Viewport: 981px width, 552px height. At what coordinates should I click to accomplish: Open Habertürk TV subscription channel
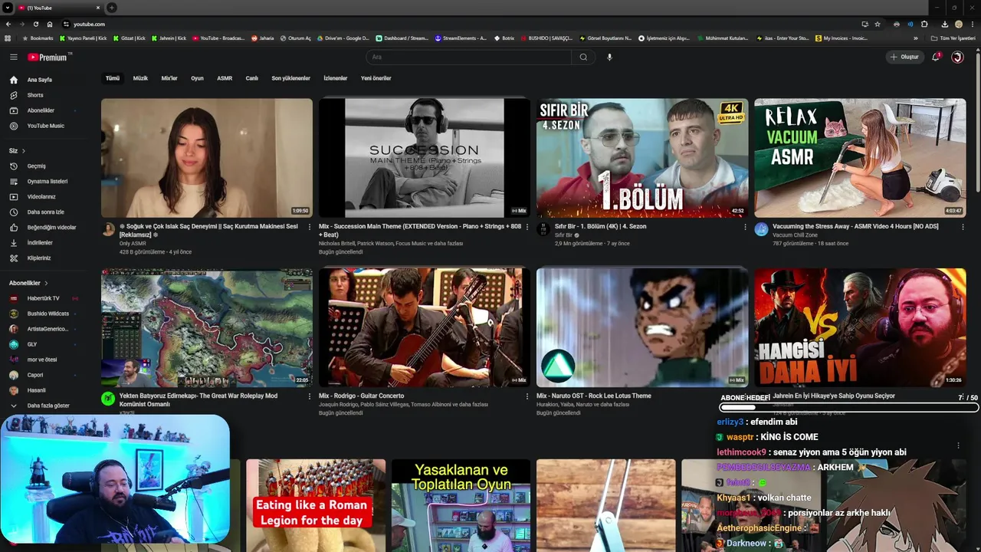tap(43, 298)
